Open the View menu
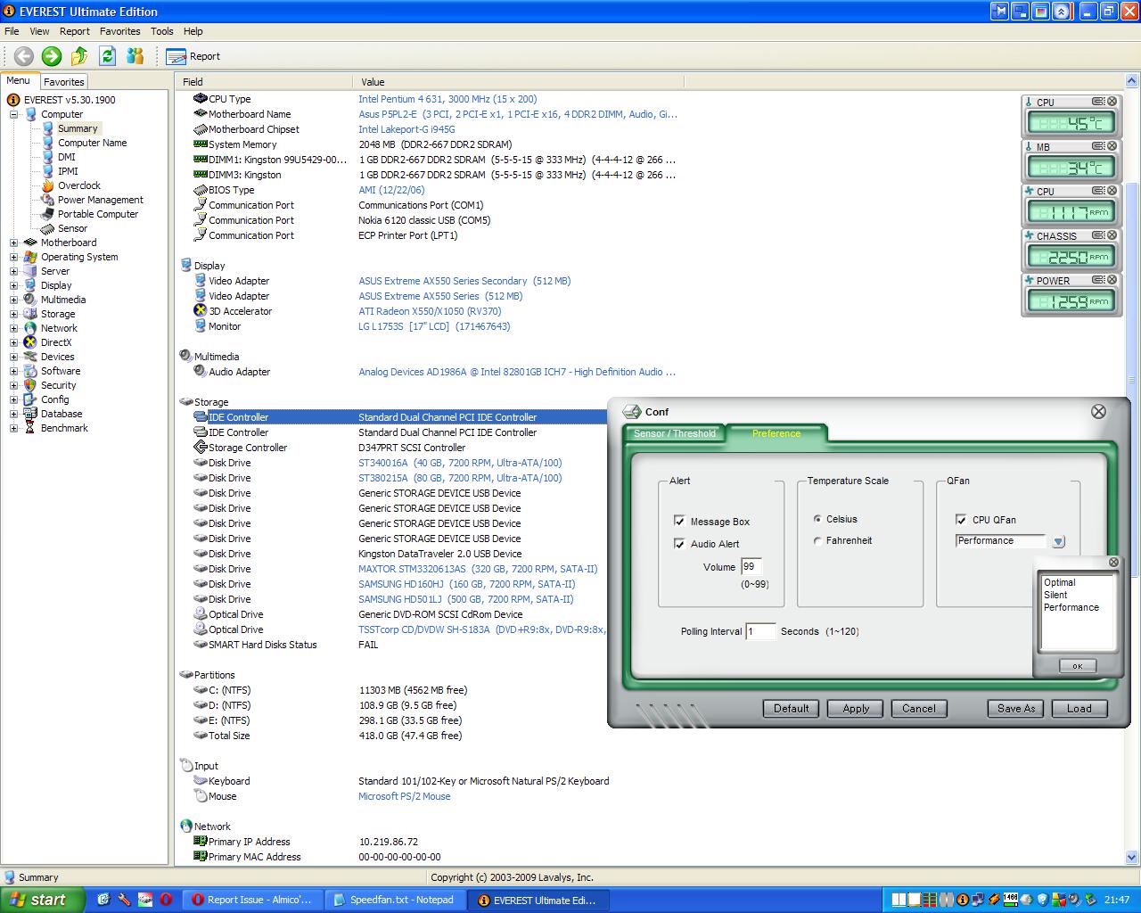The width and height of the screenshot is (1141, 913). click(x=40, y=31)
